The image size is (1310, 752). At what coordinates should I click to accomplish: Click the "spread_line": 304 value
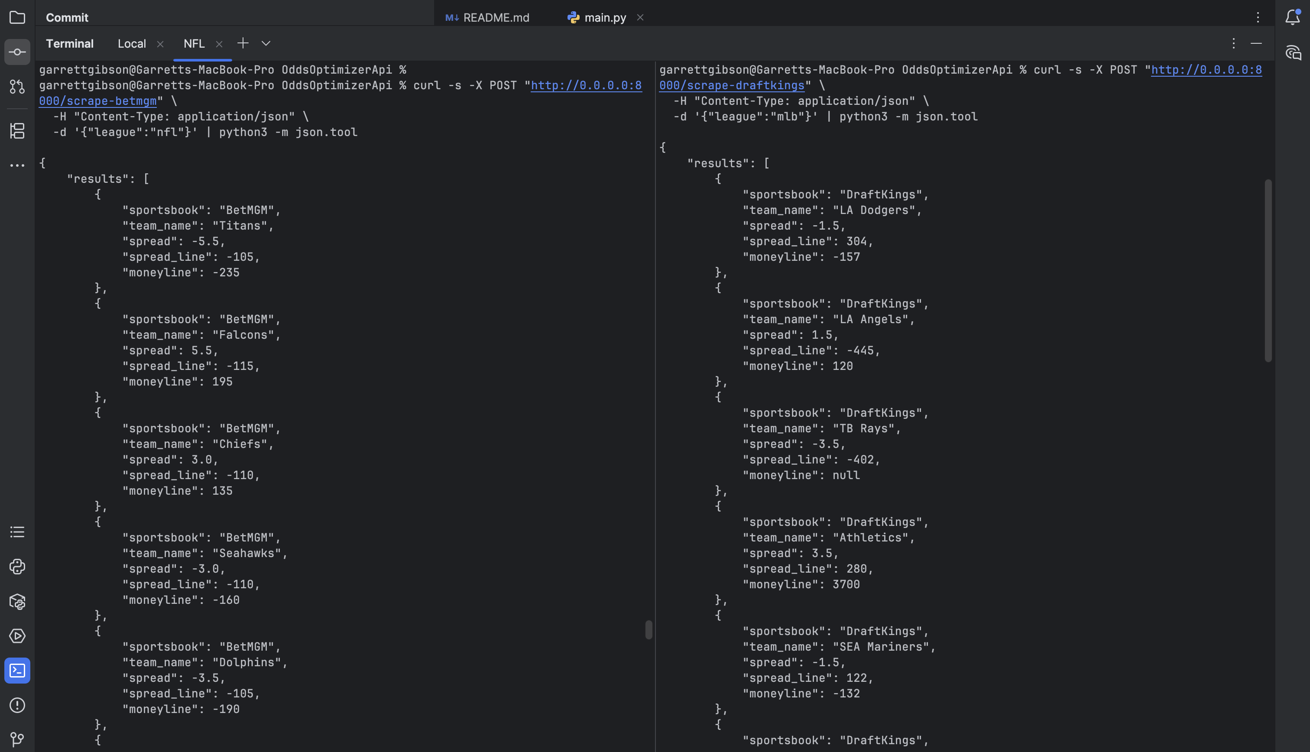856,241
